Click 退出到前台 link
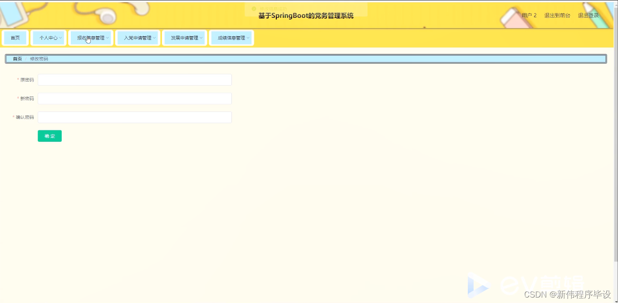 [558, 15]
